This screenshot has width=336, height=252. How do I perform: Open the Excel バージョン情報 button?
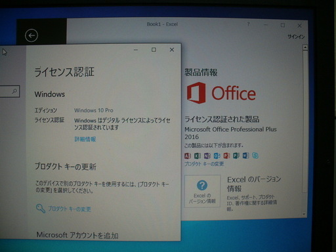point(202,191)
